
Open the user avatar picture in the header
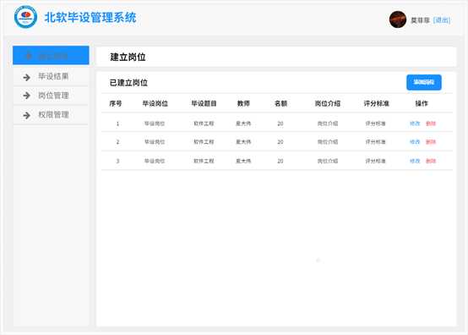point(398,19)
